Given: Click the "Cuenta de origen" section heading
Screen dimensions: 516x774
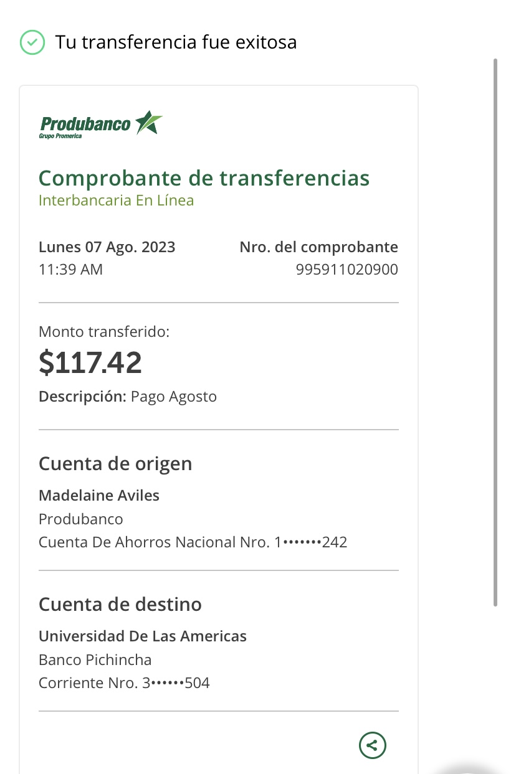Looking at the screenshot, I should click(115, 464).
